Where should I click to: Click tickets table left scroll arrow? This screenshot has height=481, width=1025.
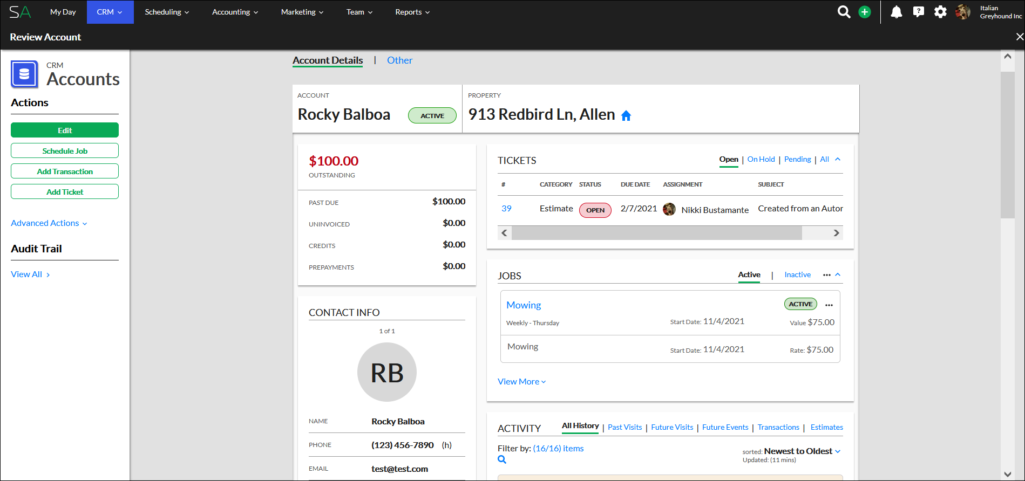click(x=505, y=233)
